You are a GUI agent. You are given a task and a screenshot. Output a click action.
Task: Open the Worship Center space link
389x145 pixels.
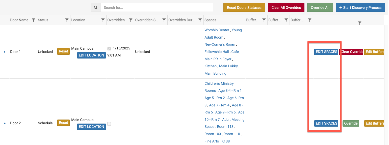tap(217, 30)
